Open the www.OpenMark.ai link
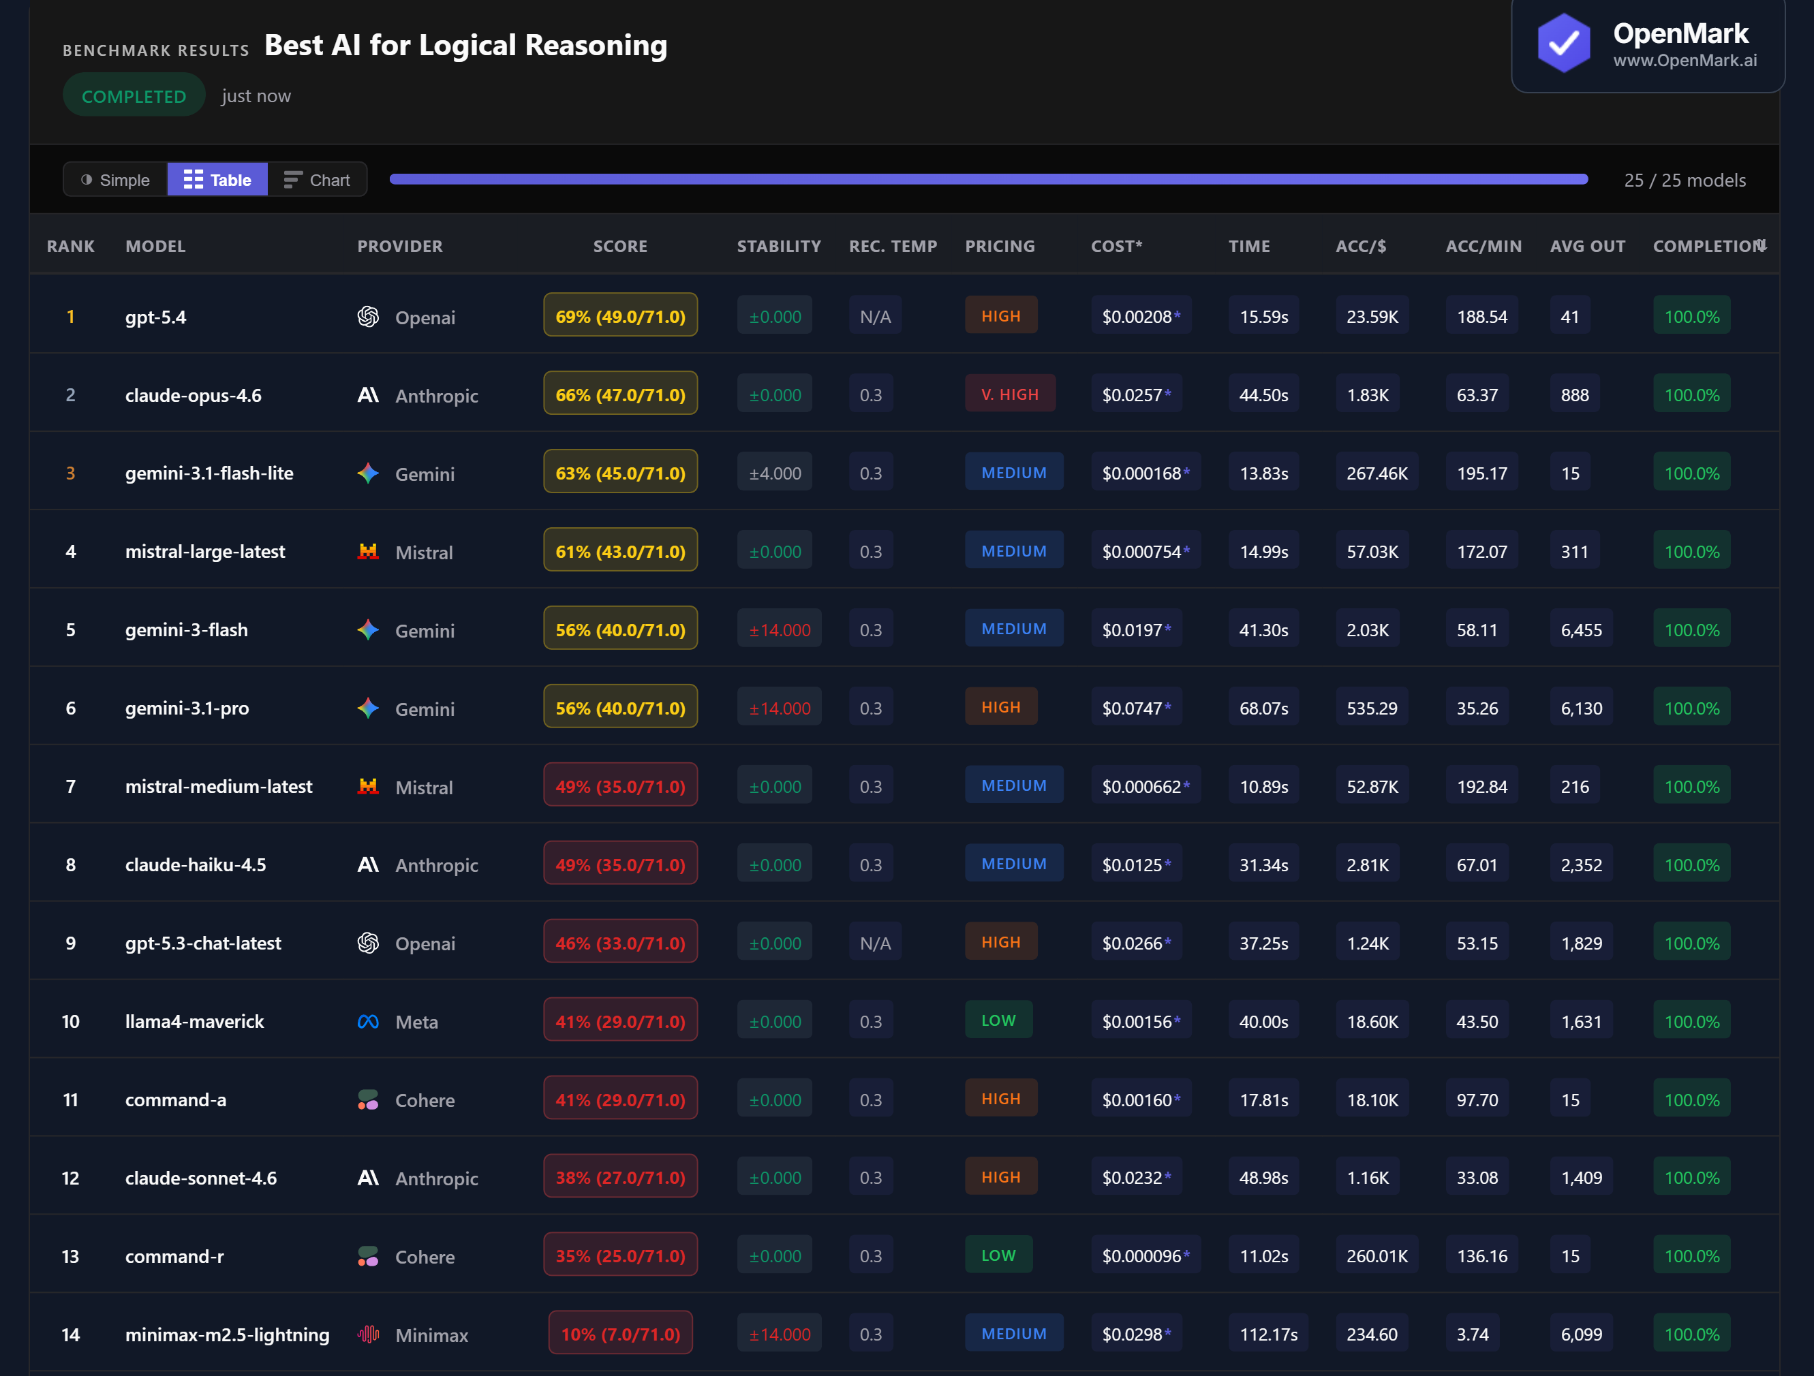This screenshot has height=1376, width=1814. [x=1685, y=61]
